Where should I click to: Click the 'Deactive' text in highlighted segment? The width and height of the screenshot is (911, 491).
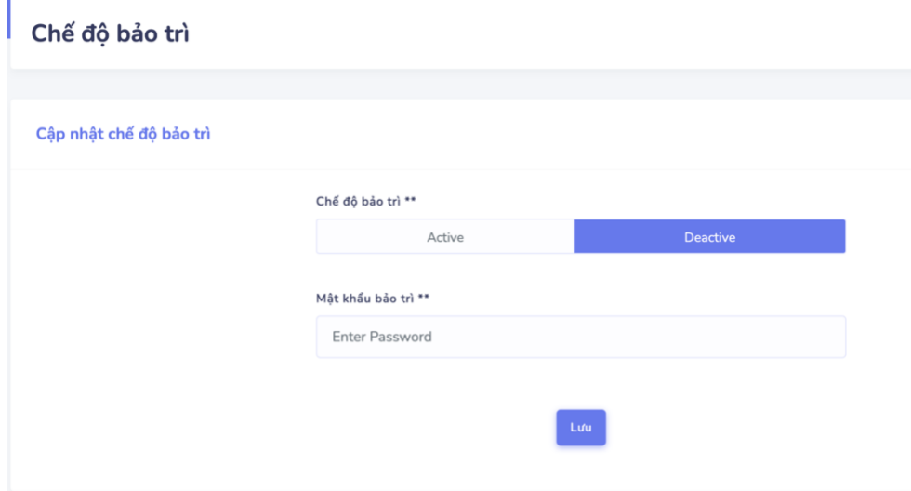pyautogui.click(x=709, y=237)
